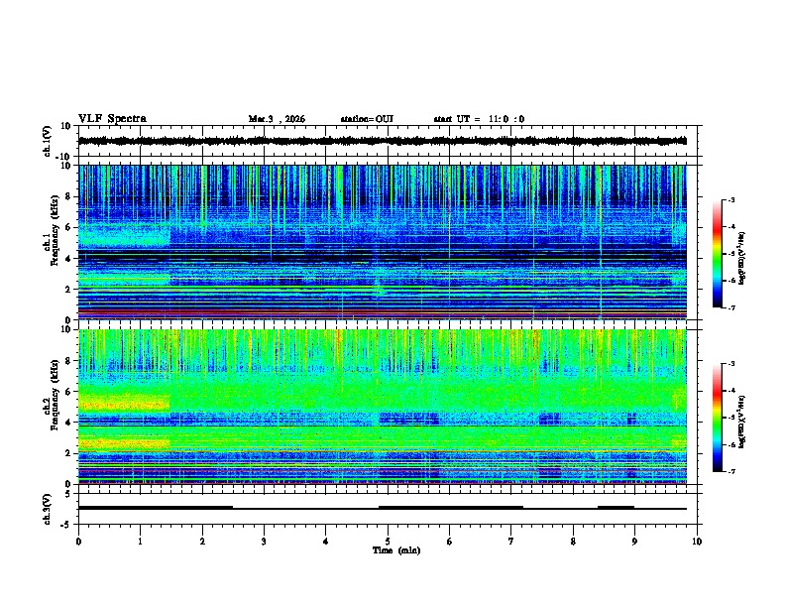
Task: Click the "-7" label on the ch.2 color bar
Action: tap(730, 472)
